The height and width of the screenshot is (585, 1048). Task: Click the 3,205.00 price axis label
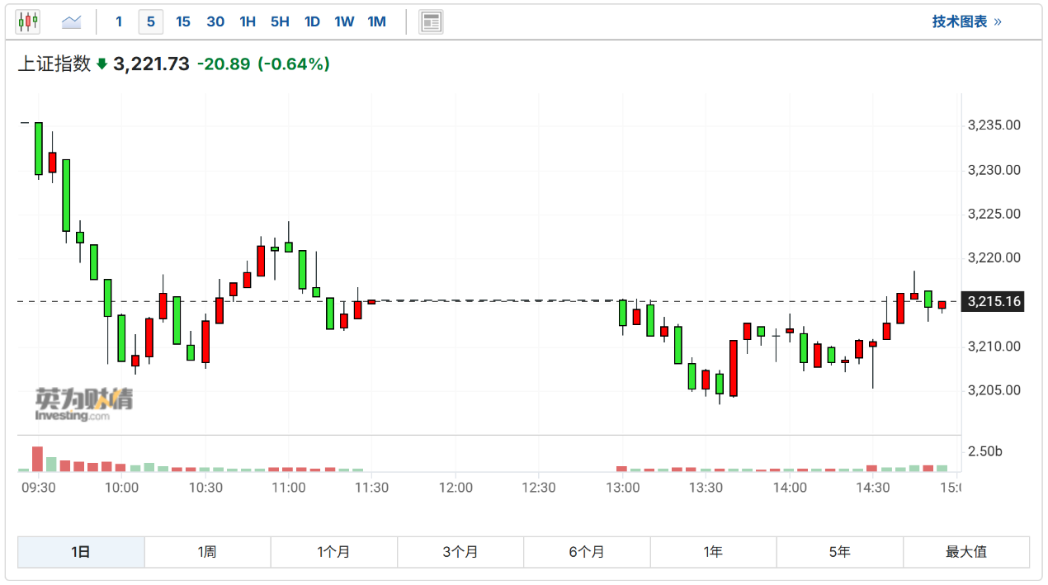pos(994,389)
